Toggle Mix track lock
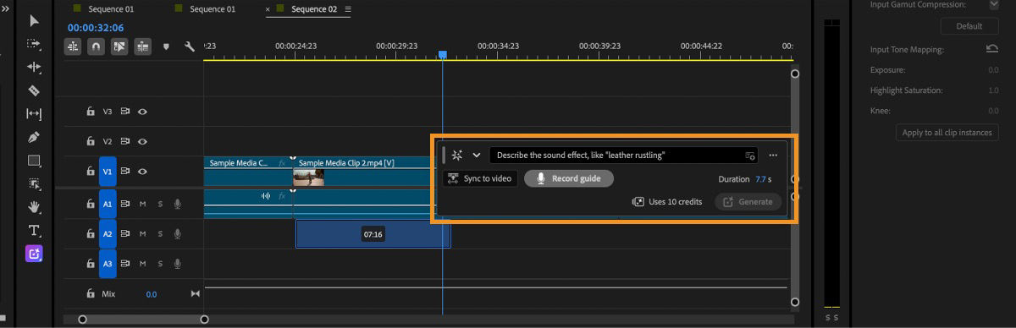This screenshot has height=328, width=1016. point(91,294)
